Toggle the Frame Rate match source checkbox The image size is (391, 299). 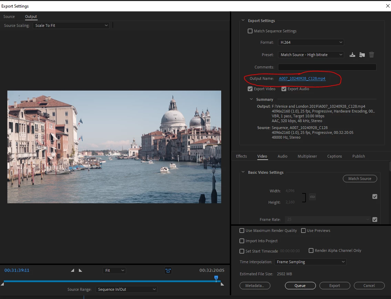374,219
